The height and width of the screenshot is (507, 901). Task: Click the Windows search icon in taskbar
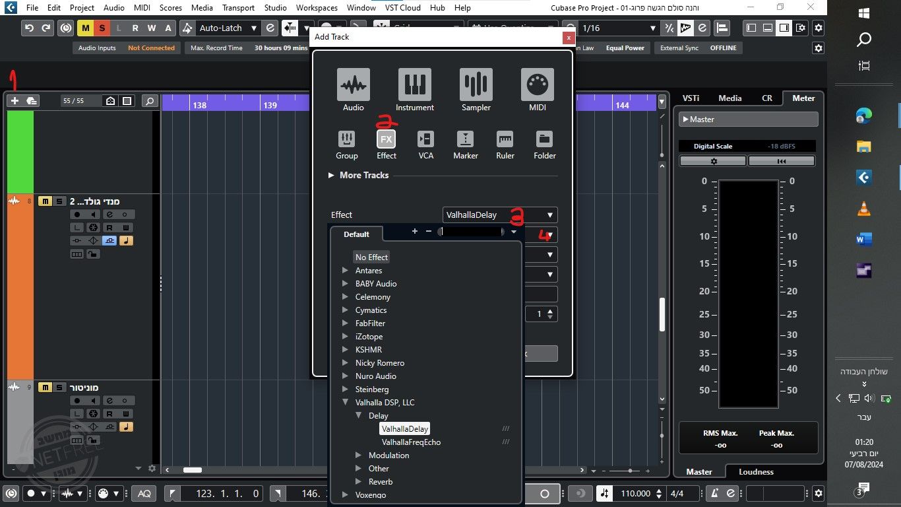pyautogui.click(x=864, y=40)
